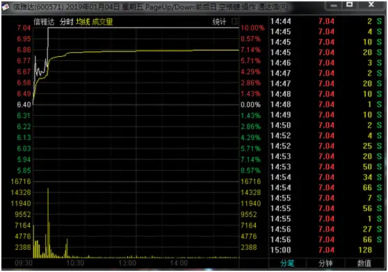Viewport: 388px width, 272px height.
Task: Click the window title text 信雅达(600571)
Action: click(38, 7)
